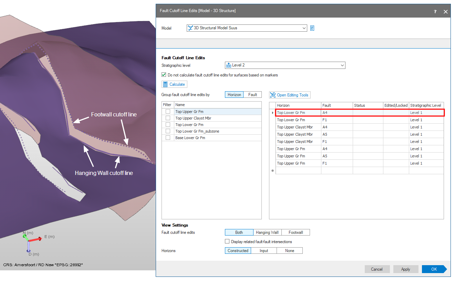Screen dimensions: 455x281
Task: Toggle Display related fault-fault intersections checkbox
Action: pyautogui.click(x=227, y=241)
